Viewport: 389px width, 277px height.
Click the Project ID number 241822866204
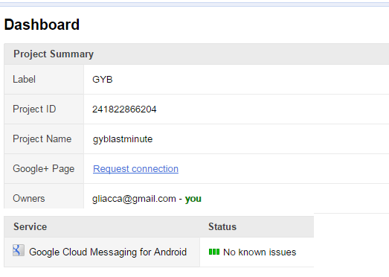click(x=124, y=109)
